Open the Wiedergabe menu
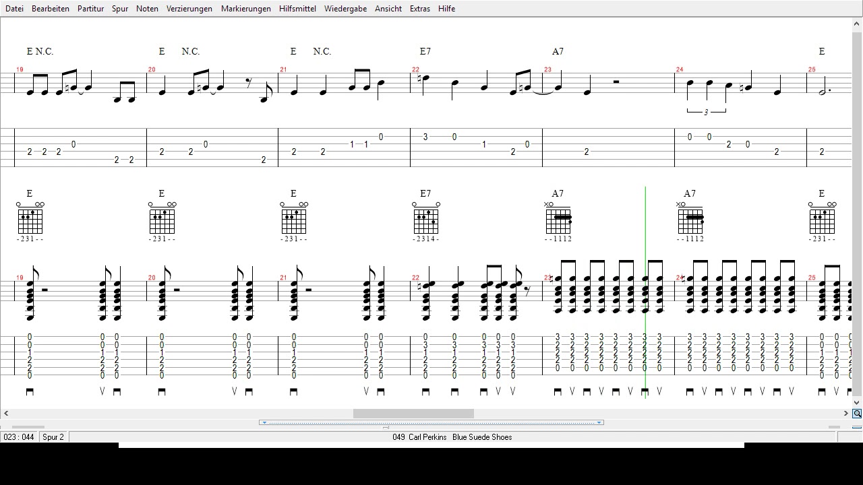The image size is (863, 485). point(345,9)
